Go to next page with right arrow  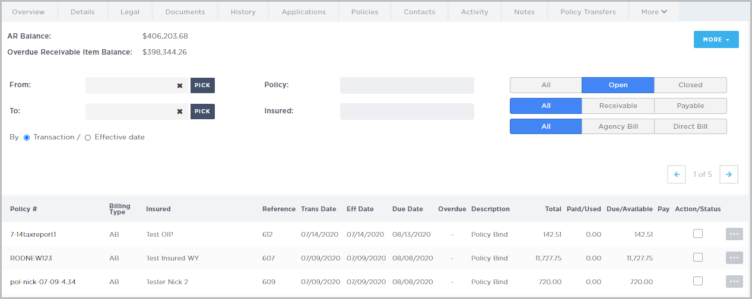(x=729, y=174)
